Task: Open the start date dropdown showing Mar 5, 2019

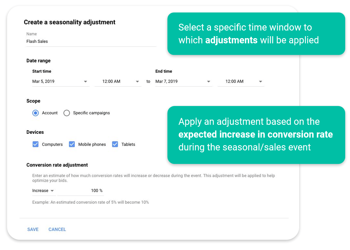Action: pos(60,81)
